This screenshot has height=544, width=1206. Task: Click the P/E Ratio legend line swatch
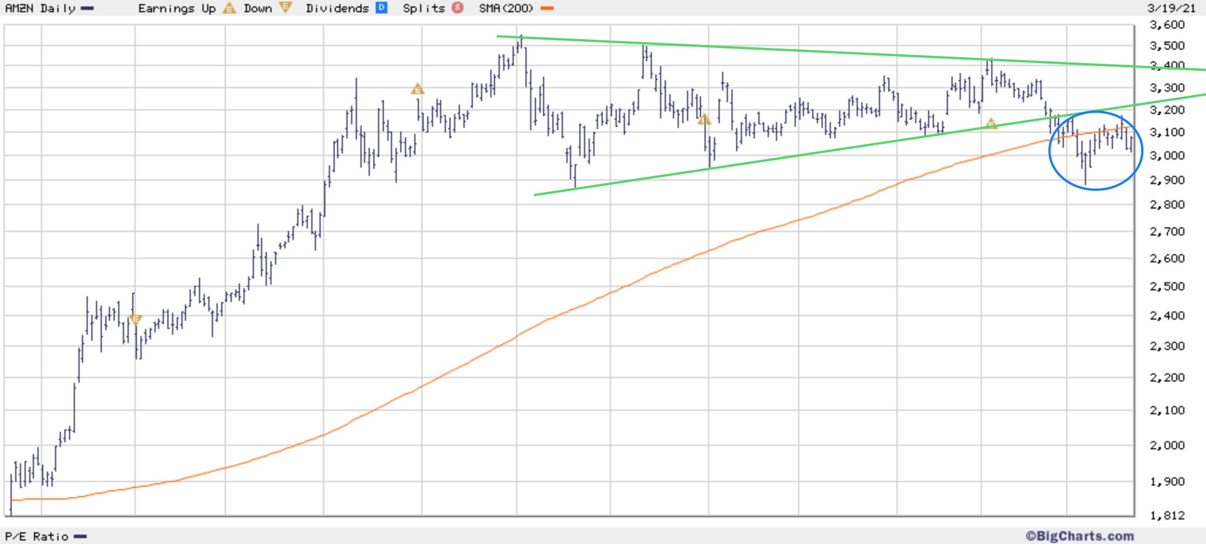click(x=80, y=536)
